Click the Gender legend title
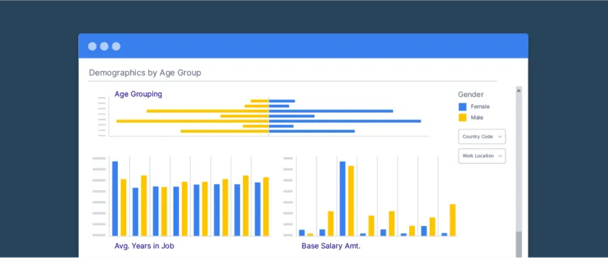This screenshot has height=258, width=608. 471,94
